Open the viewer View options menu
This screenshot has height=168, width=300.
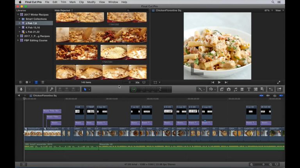pos(280,10)
